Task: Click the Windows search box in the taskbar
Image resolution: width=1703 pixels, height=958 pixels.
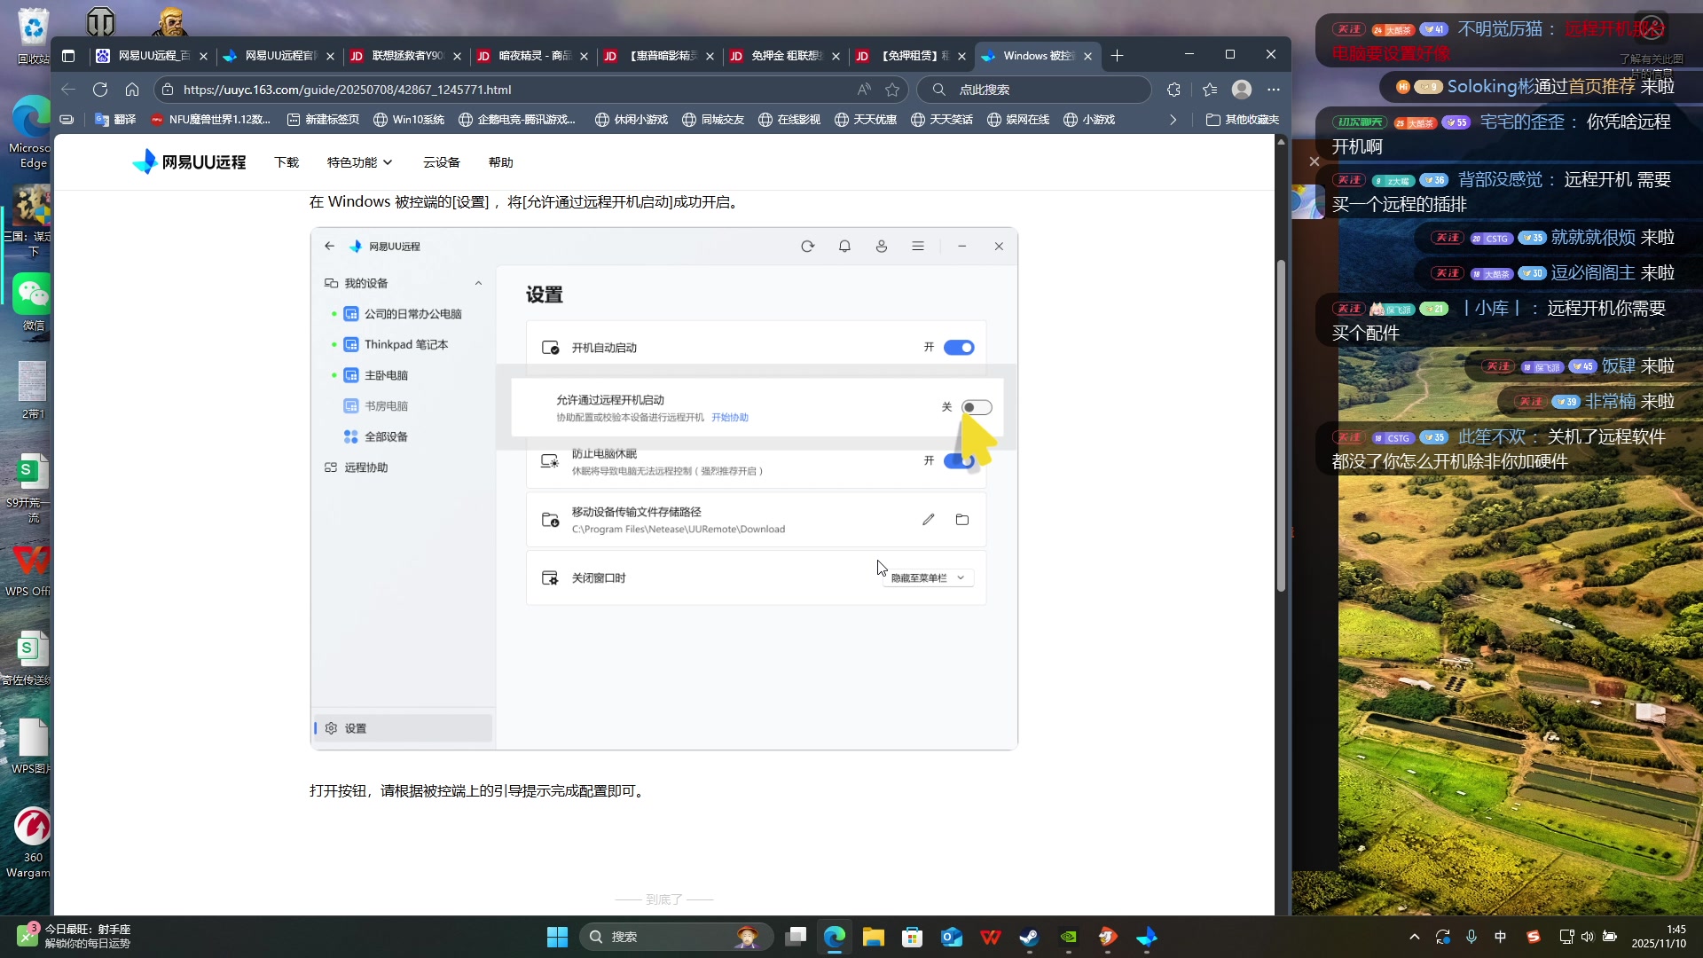Action: tap(676, 937)
